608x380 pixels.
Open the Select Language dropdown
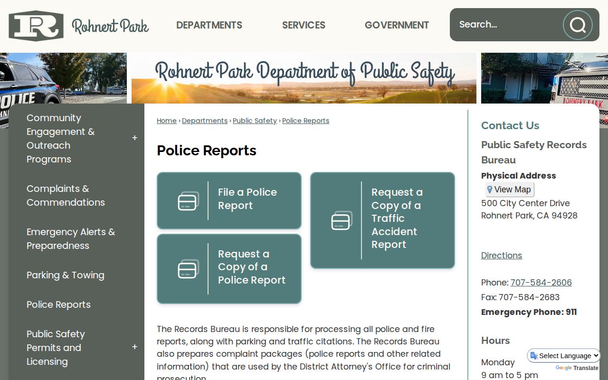tap(564, 356)
